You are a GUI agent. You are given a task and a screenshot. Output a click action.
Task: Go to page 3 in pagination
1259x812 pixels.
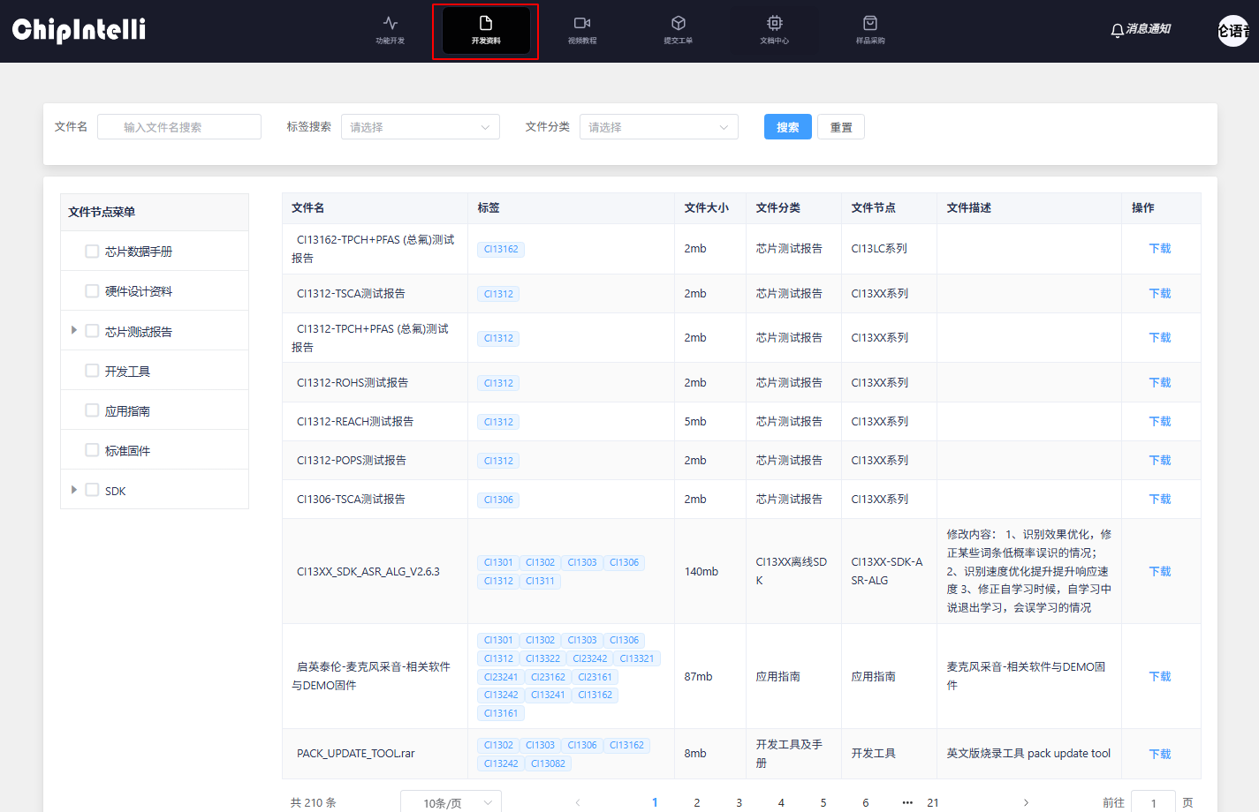point(739,802)
